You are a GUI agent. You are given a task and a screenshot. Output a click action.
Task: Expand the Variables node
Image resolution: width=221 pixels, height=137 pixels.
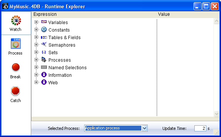(x=36, y=22)
